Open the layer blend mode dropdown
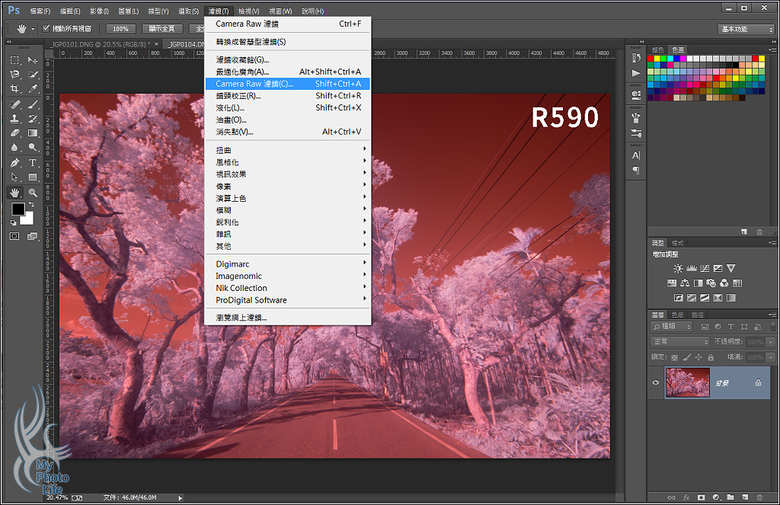Screen dimensions: 780x505 [x=679, y=342]
